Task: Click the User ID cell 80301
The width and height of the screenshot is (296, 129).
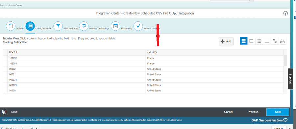Action: click(76, 74)
